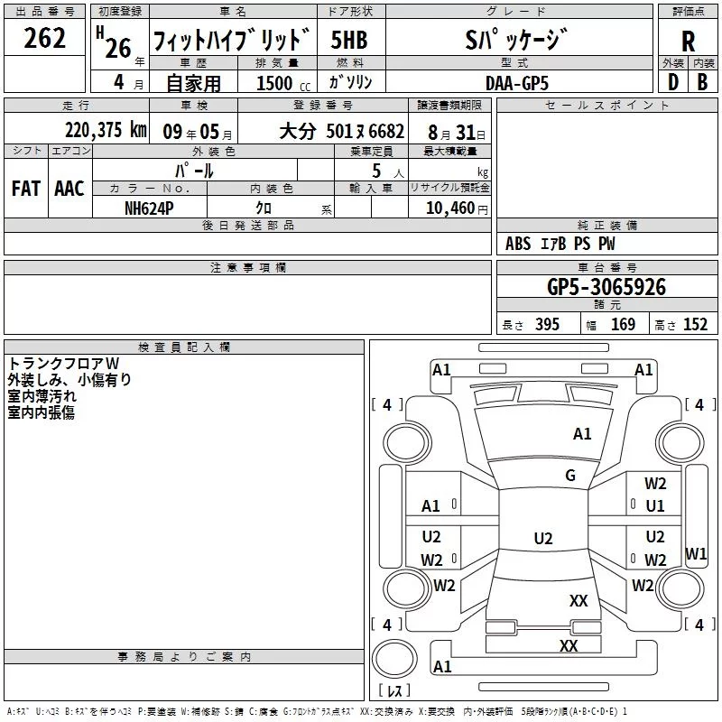Click the length value 395
Viewport: 722px width, 722px height.
tap(547, 325)
